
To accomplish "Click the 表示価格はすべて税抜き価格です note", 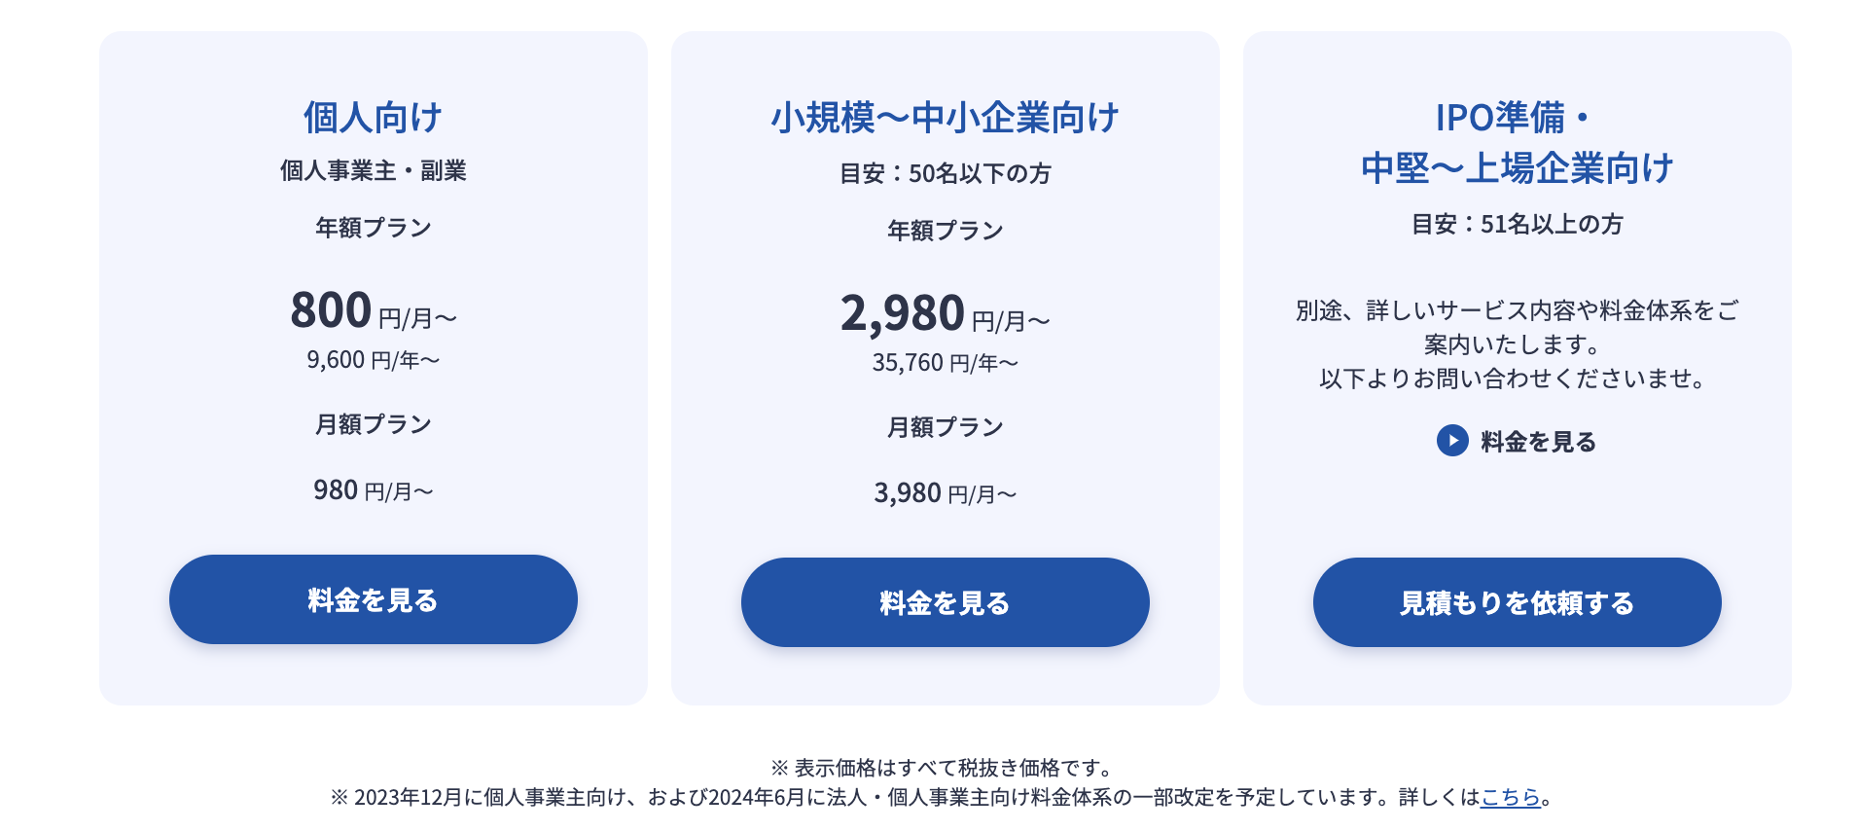I will (x=944, y=768).
